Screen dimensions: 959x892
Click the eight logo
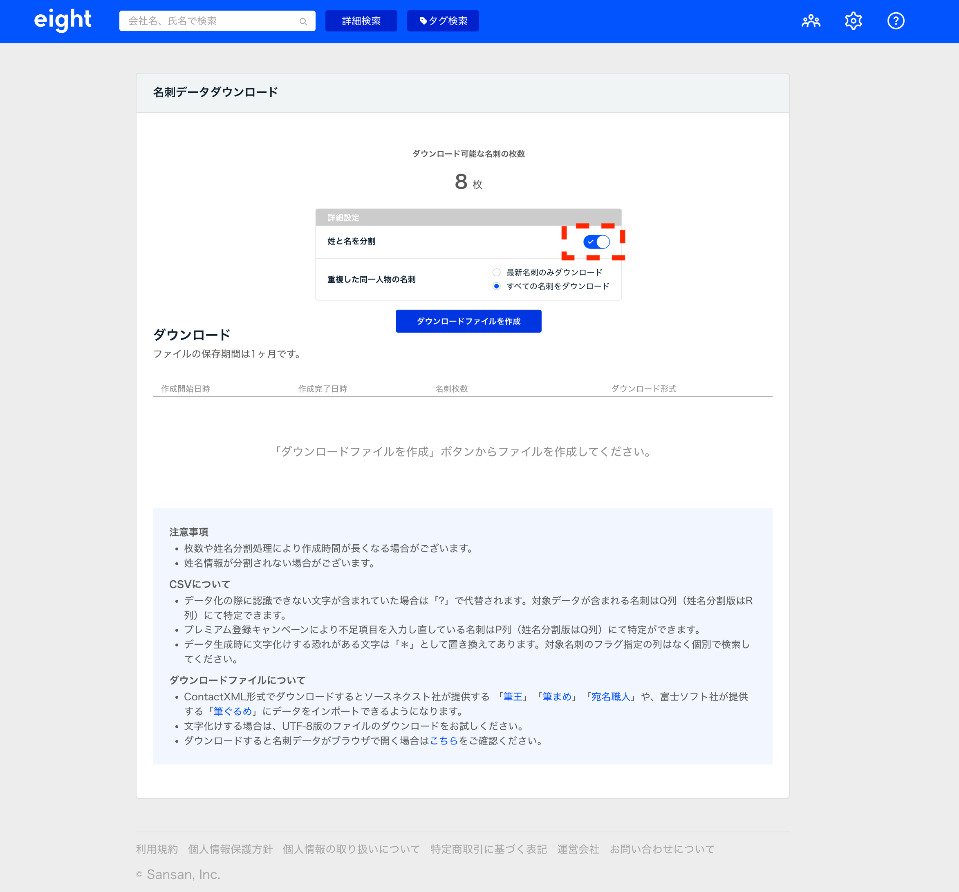click(63, 20)
